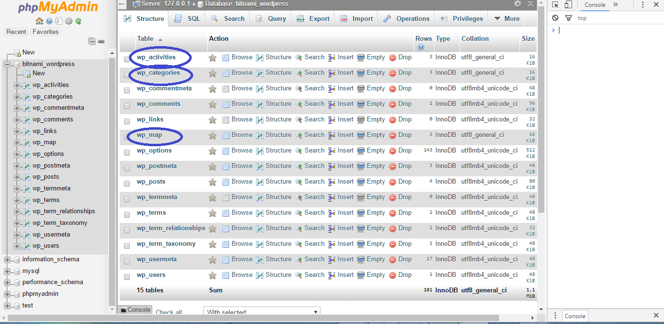Viewport: 664px width, 324px height.
Task: Tick the wp_posts row checkbox
Action: point(127,184)
